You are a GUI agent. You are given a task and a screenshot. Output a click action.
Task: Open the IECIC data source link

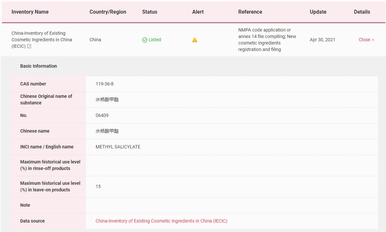161,221
